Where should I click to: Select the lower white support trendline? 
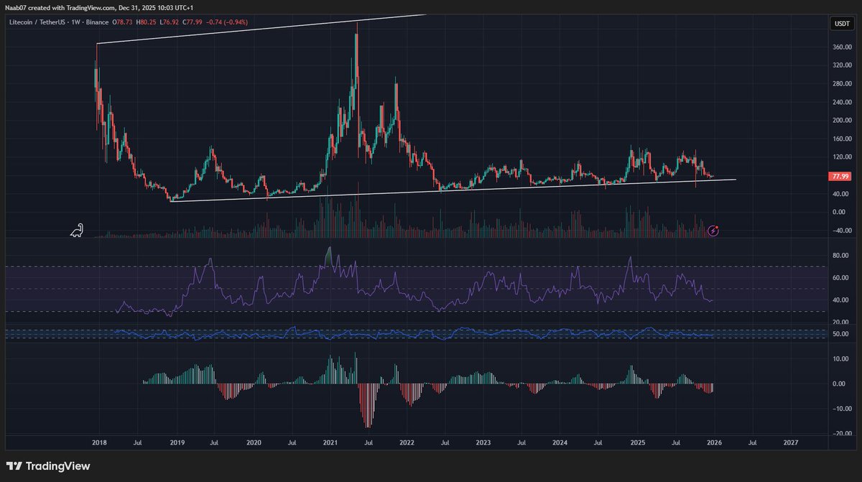[x=453, y=190]
